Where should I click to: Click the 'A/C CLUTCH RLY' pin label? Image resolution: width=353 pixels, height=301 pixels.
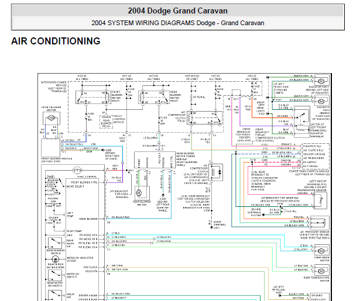(313, 150)
